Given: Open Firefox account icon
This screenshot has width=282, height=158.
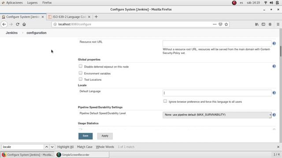Looking at the screenshot, I should point(270,24).
